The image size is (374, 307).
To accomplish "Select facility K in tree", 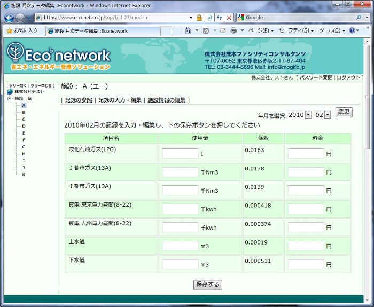I will [x=24, y=175].
